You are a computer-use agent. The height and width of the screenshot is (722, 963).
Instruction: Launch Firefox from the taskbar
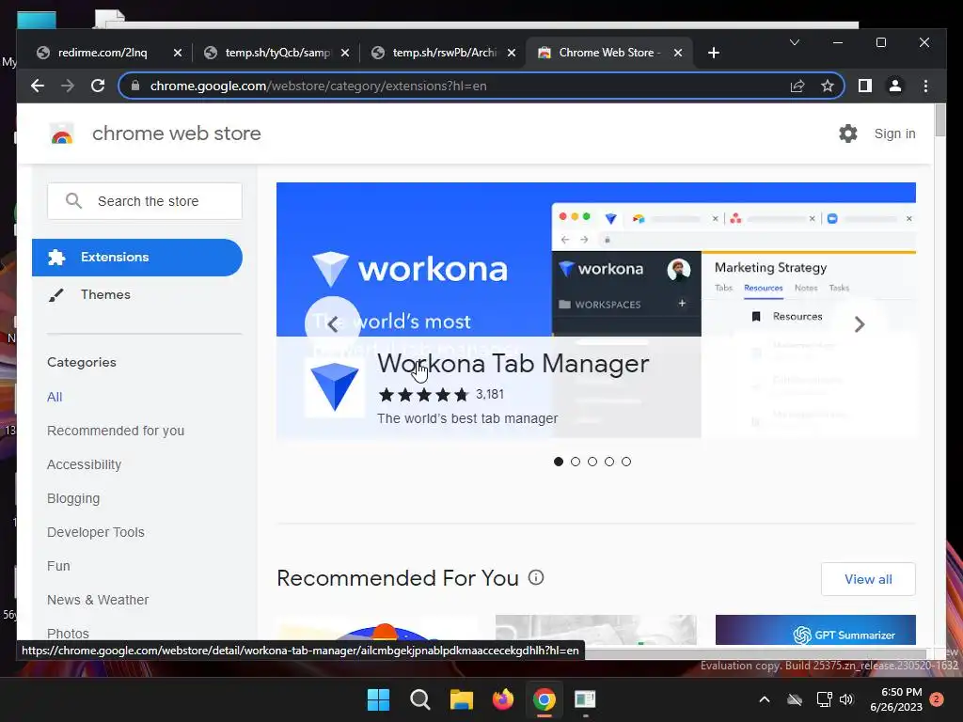click(x=503, y=699)
